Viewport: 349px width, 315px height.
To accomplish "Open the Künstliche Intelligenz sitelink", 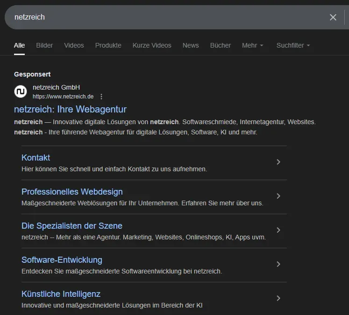I will click(61, 294).
